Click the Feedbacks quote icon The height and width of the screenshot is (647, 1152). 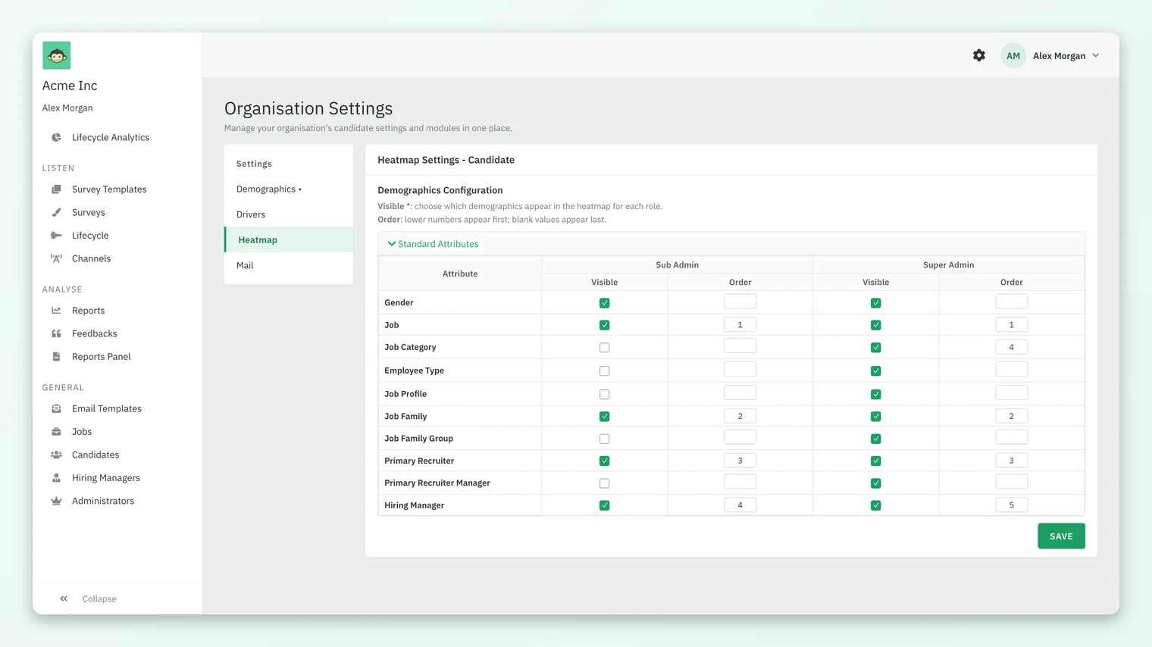(x=56, y=333)
